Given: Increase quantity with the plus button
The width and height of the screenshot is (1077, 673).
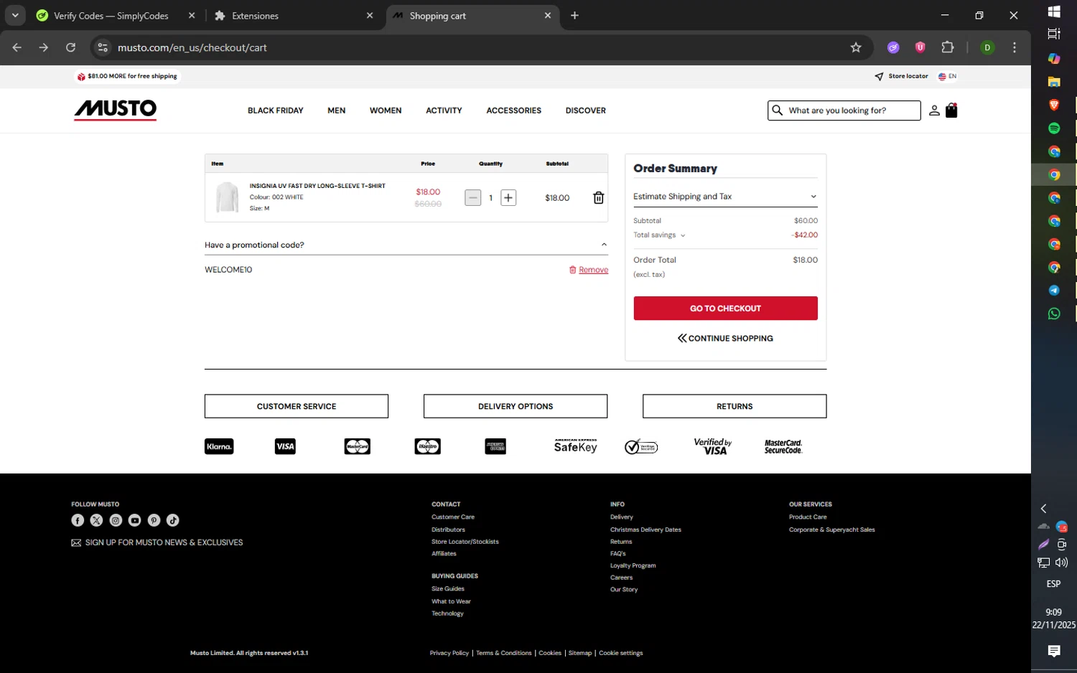Looking at the screenshot, I should (x=508, y=198).
